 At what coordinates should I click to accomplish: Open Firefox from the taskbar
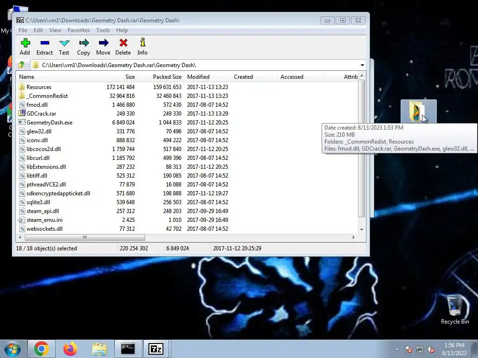[x=70, y=349]
